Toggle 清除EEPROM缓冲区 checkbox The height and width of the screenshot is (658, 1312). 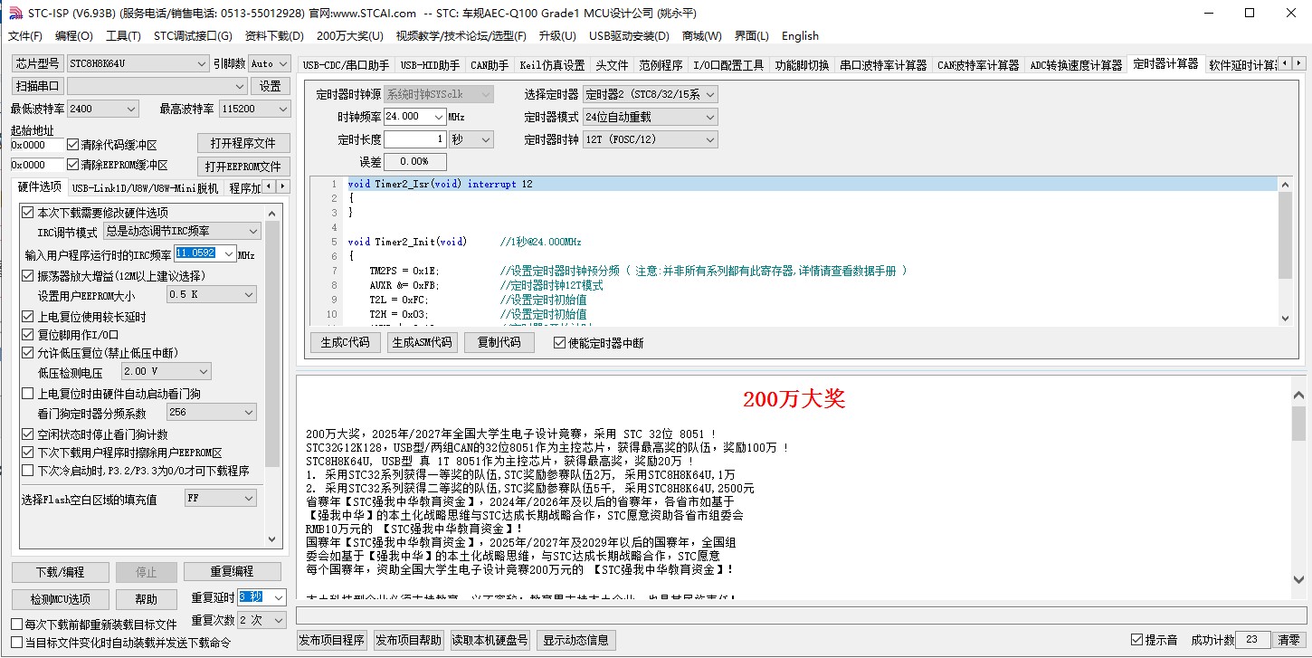coord(72,165)
